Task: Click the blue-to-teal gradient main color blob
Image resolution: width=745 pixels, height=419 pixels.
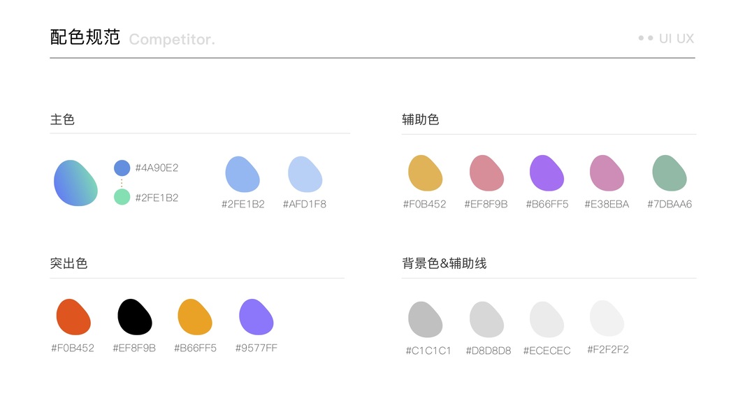Action: 75,183
